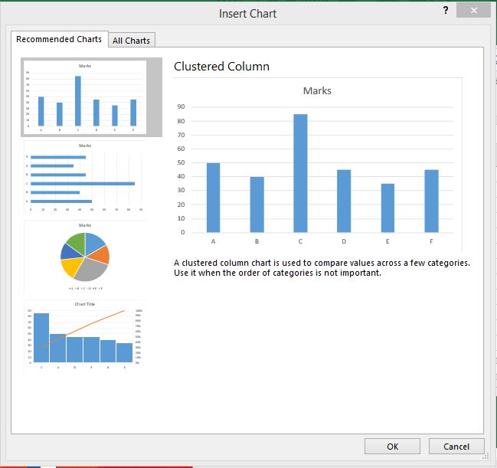Viewport: 497px width, 468px height.
Task: Click bar E in the preview chart
Action: (x=387, y=208)
